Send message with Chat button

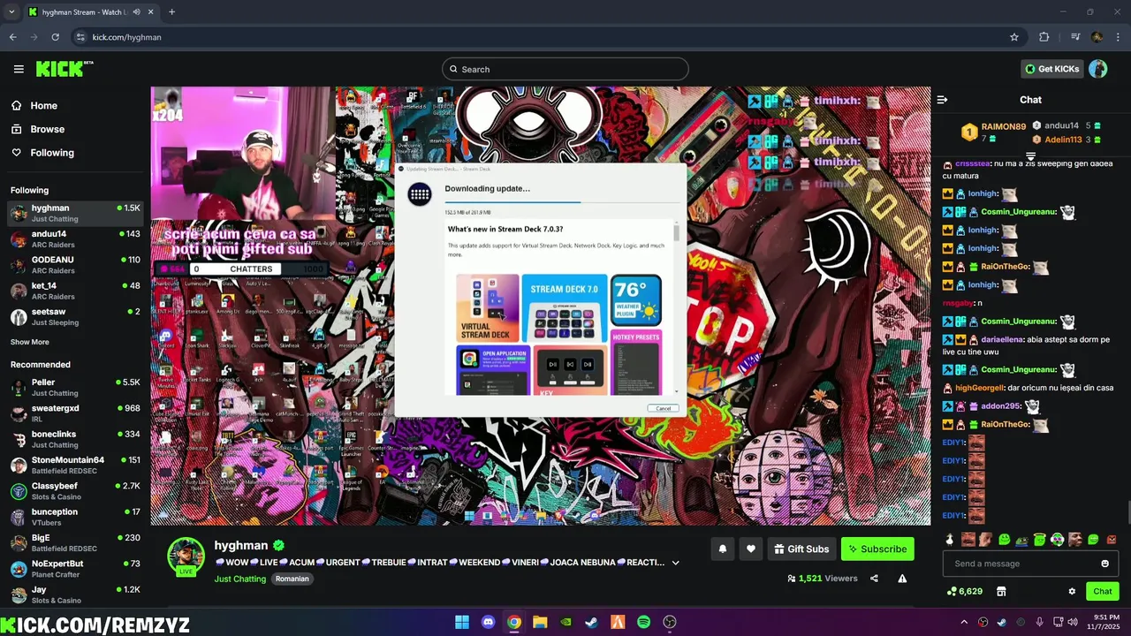click(1103, 591)
